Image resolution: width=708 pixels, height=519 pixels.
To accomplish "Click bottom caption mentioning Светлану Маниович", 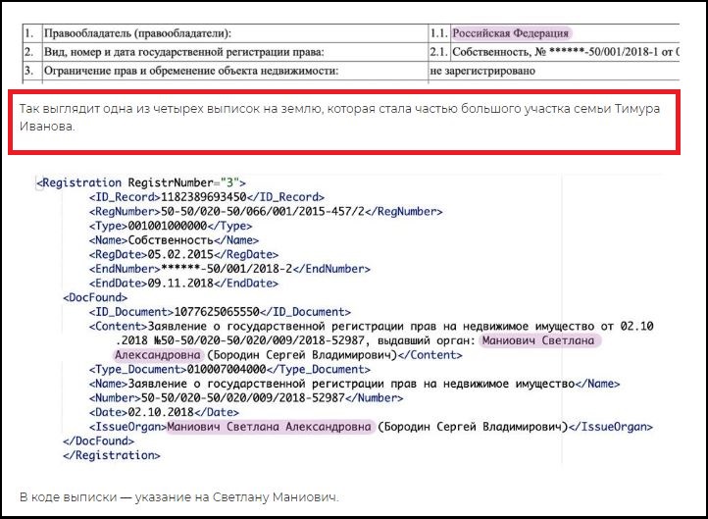I will click(x=178, y=496).
